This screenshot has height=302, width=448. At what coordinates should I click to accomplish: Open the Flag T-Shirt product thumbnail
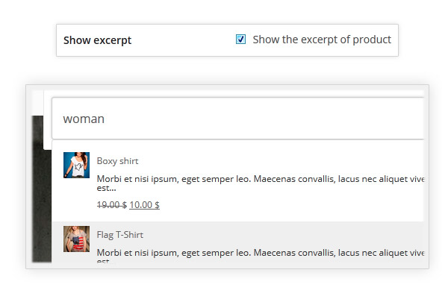(76, 238)
